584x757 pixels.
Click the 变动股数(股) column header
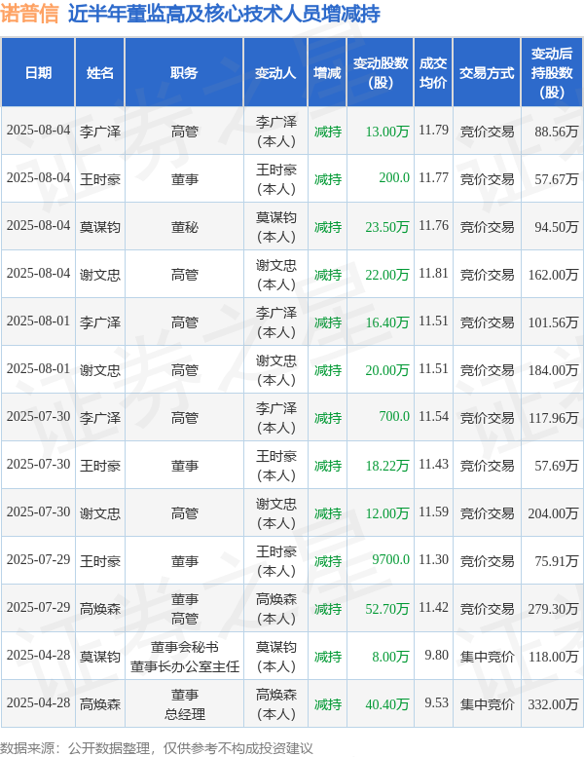click(x=381, y=72)
